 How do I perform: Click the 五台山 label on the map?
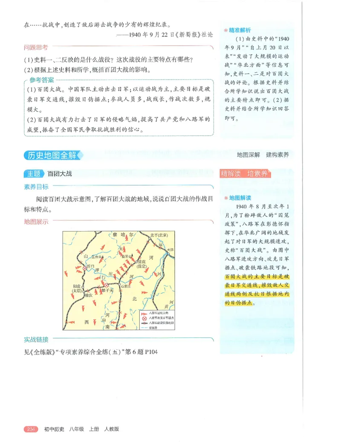pos(96,257)
